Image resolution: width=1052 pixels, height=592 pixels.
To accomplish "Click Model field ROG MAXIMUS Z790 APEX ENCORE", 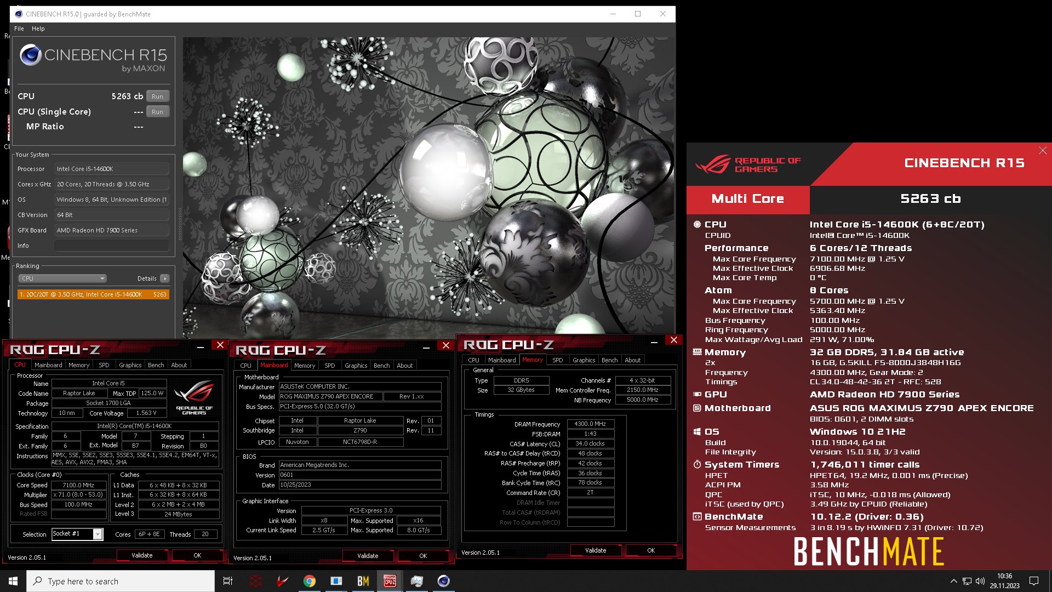I will tap(330, 396).
